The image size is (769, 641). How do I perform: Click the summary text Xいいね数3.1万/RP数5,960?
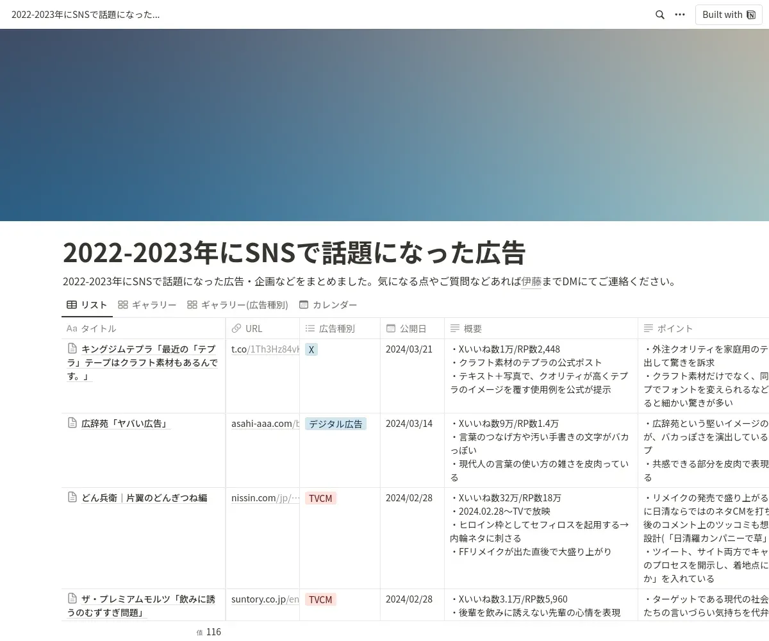coord(509,599)
